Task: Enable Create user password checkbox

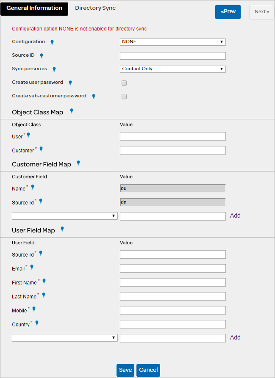Action: point(124,83)
